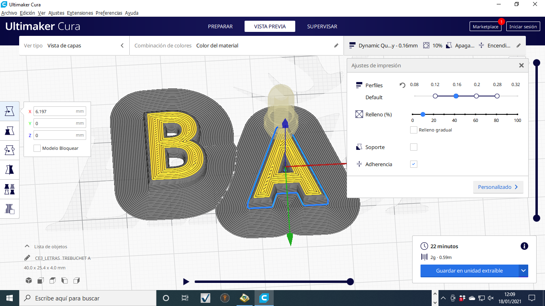Disable the Adherencia option
The image size is (545, 306).
[413, 164]
